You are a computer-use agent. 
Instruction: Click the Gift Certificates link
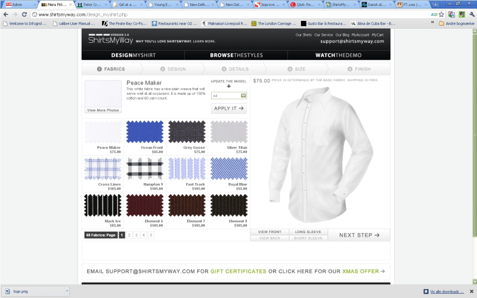click(x=238, y=271)
